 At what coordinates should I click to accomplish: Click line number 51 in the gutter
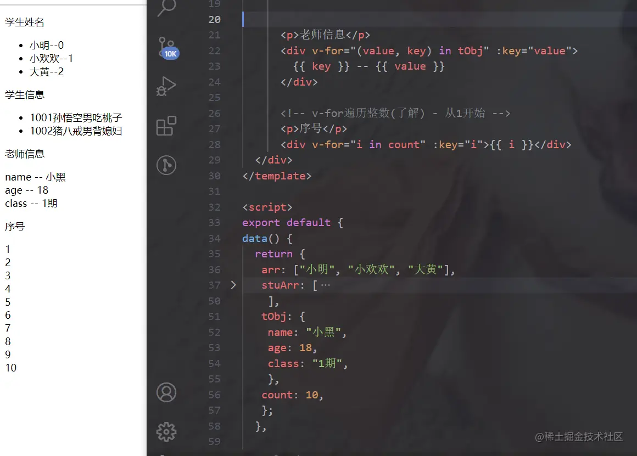click(x=215, y=316)
